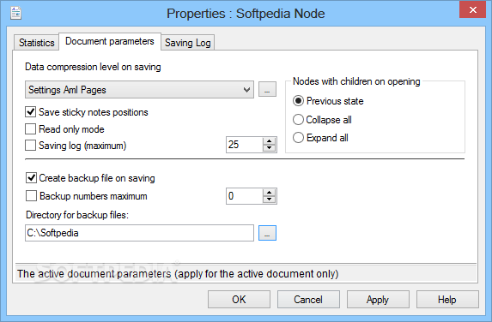The image size is (492, 322).
Task: Switch to the Statistics tab
Action: coord(36,43)
